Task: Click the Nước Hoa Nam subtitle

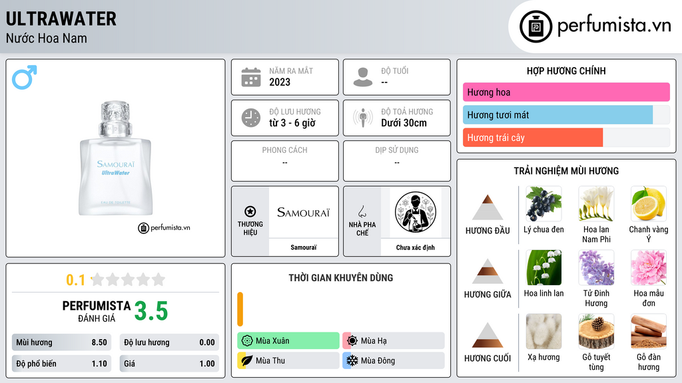Action: point(47,38)
